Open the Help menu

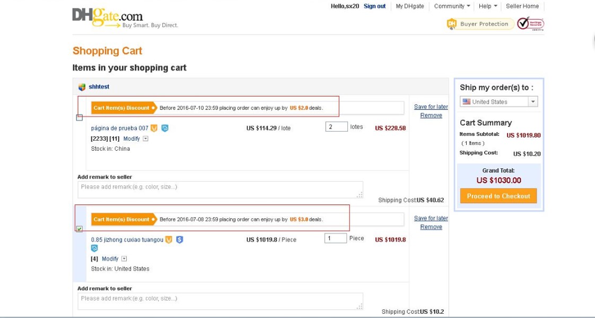pos(488,6)
